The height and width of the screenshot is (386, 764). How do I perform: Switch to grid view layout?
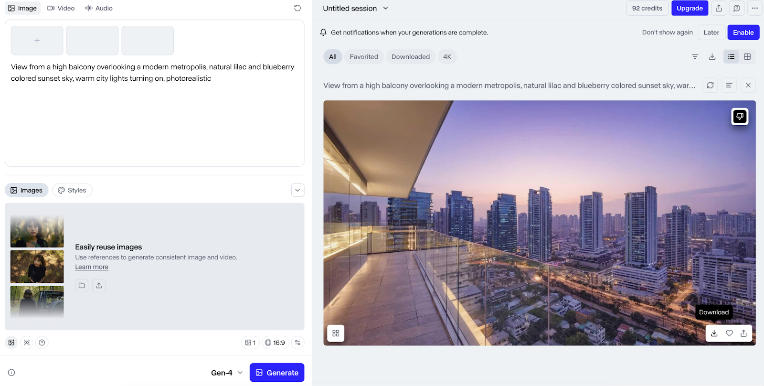click(747, 57)
